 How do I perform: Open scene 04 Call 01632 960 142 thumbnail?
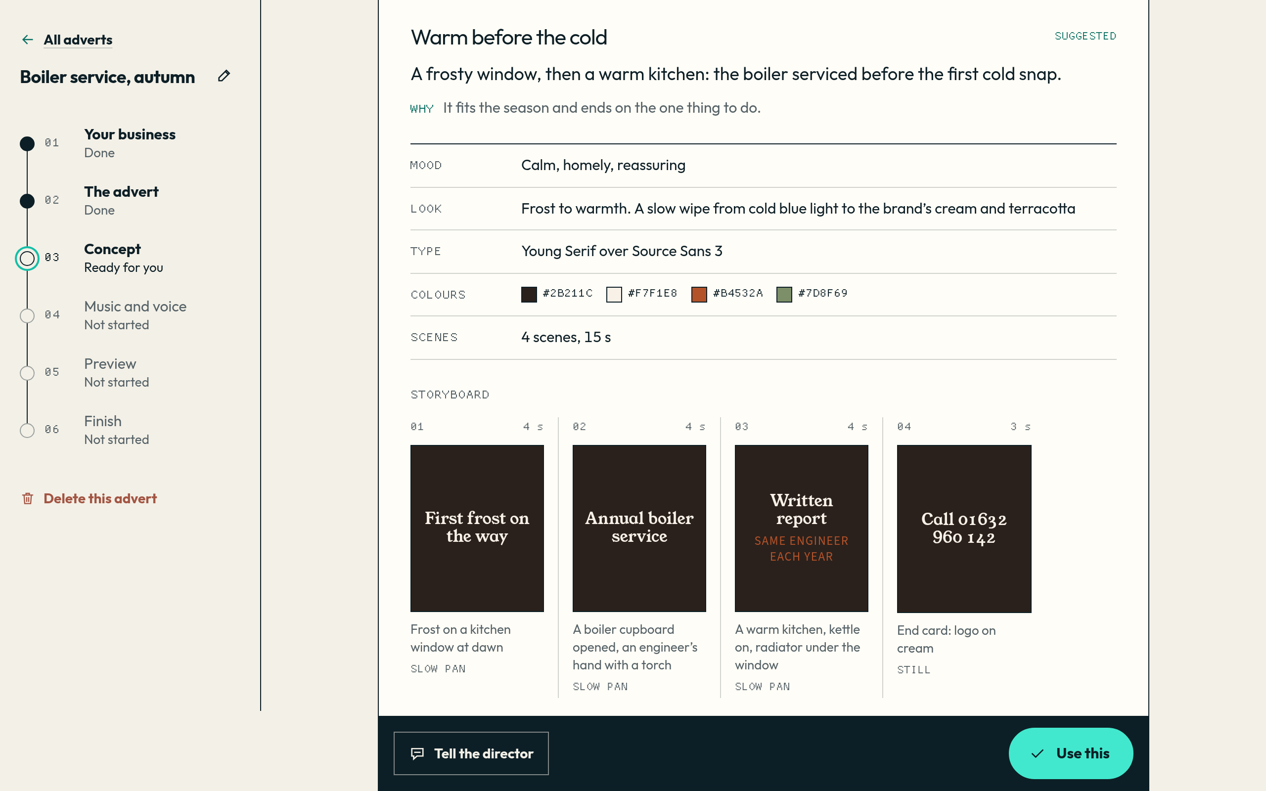point(964,529)
